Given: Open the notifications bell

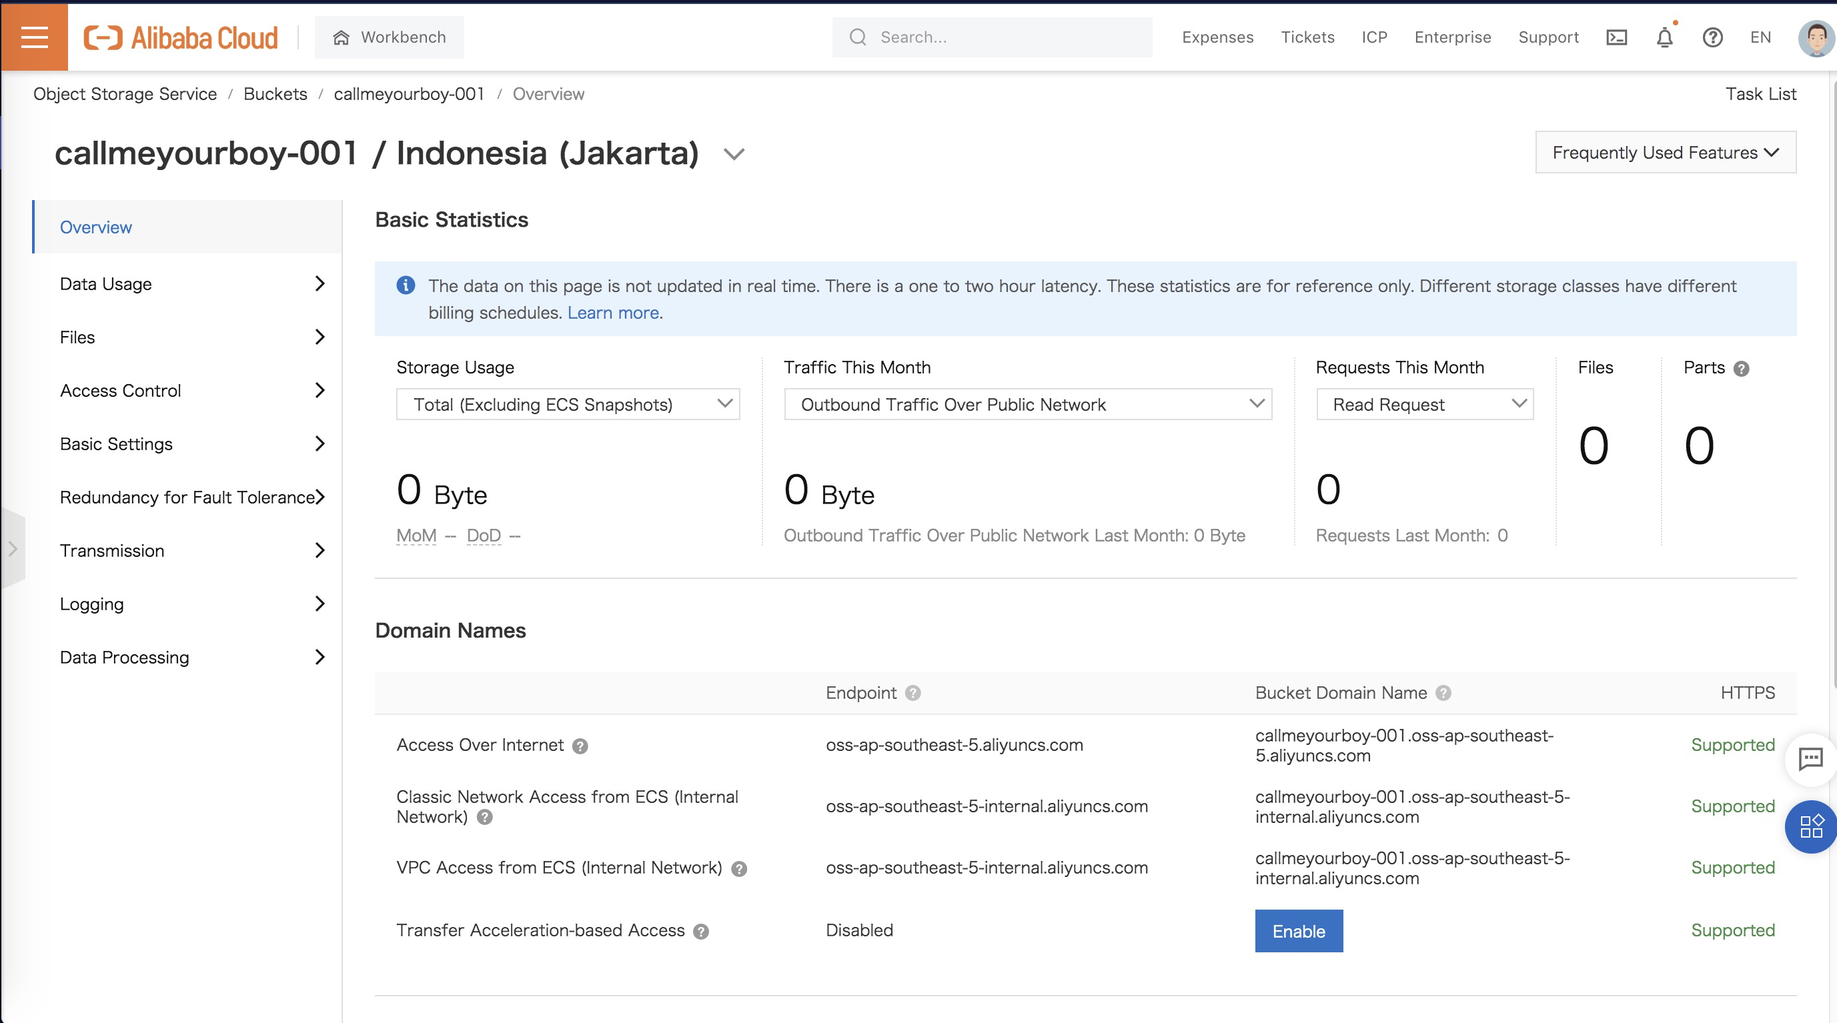Looking at the screenshot, I should tap(1664, 37).
